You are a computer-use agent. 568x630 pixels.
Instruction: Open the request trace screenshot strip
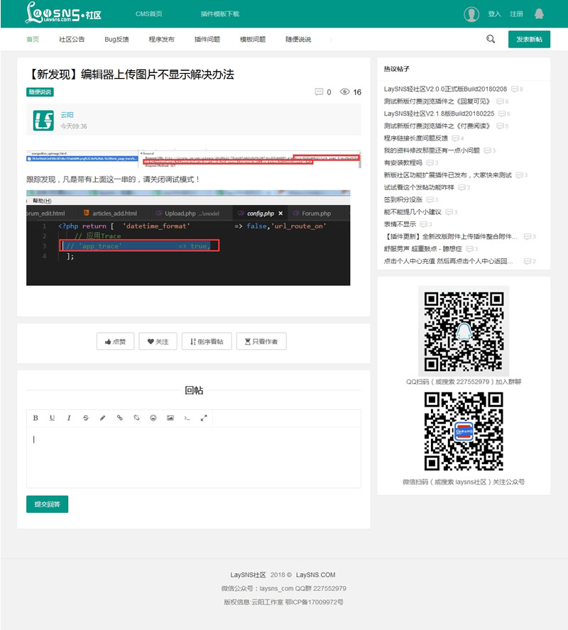194,159
